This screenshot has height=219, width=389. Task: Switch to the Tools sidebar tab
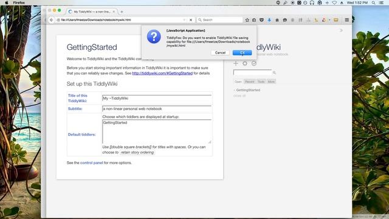tap(261, 82)
